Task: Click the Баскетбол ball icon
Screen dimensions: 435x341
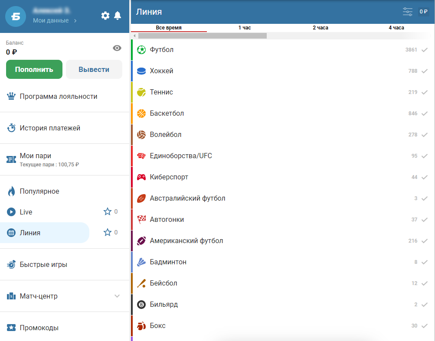Action: [x=141, y=114]
